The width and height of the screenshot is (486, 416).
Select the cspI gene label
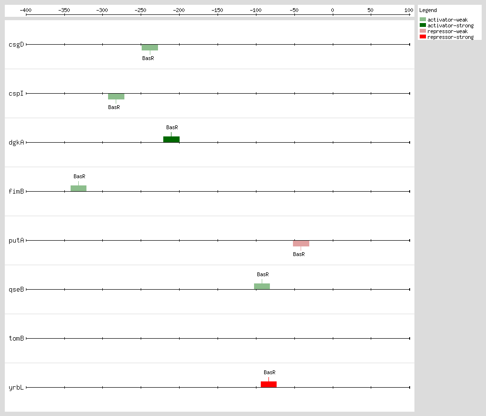[16, 93]
